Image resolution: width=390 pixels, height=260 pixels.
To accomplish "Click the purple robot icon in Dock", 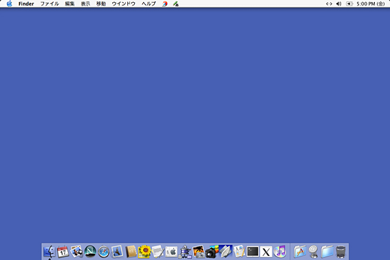I will tap(185, 252).
